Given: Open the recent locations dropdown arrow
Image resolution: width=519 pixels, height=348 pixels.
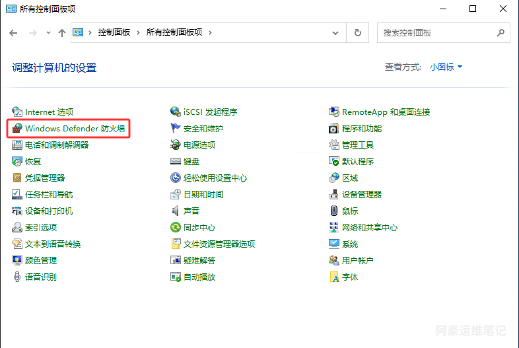Looking at the screenshot, I should [48, 32].
